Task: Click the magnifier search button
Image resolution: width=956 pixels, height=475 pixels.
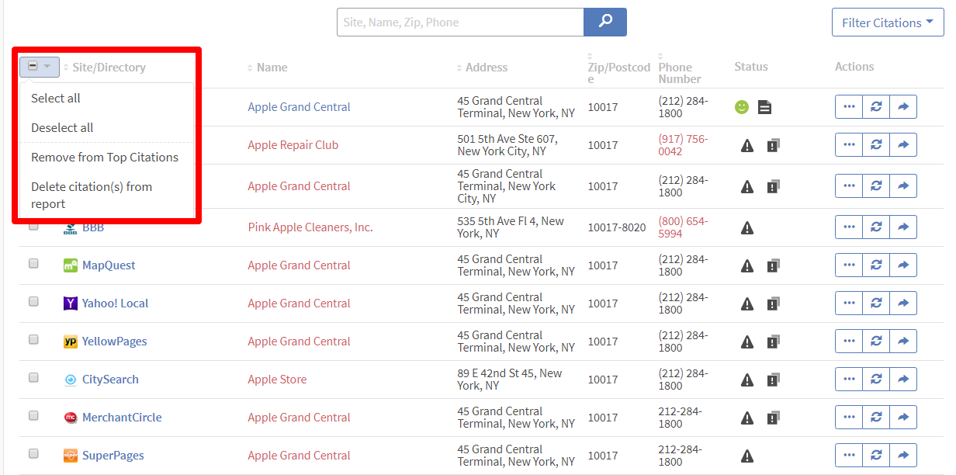Action: click(x=604, y=22)
